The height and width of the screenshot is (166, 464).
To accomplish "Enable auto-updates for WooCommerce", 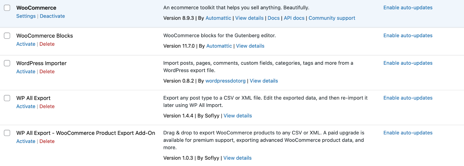I will (408, 8).
